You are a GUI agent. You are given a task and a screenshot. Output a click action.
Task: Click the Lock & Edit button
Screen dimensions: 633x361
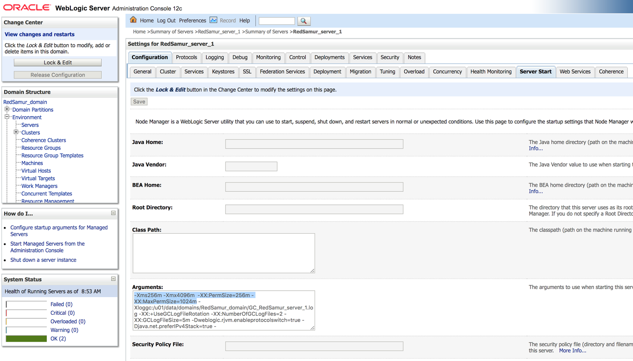point(58,62)
